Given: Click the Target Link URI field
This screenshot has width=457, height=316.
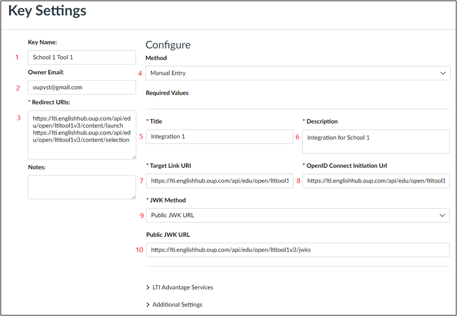Looking at the screenshot, I should click(219, 181).
